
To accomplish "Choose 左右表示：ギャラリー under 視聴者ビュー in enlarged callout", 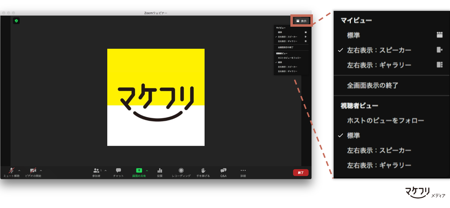I will tap(379, 165).
